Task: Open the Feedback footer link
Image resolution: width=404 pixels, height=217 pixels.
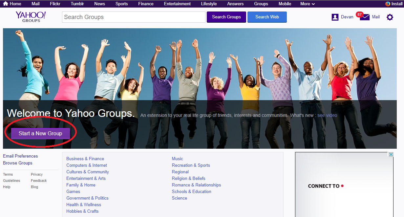Action: click(39, 181)
